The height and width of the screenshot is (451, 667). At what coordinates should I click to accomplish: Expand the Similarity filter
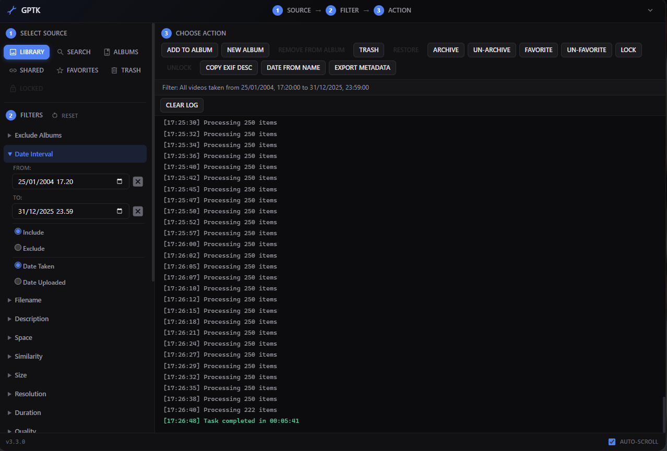point(75,357)
